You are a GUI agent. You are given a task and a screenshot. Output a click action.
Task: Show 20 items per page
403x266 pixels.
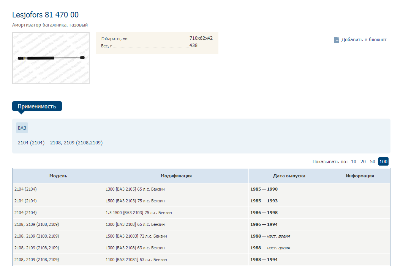click(x=363, y=161)
